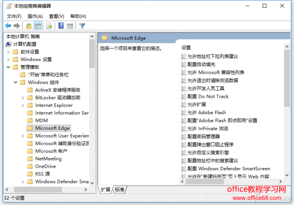Click the app icon in the title bar
The width and height of the screenshot is (294, 205).
point(9,6)
